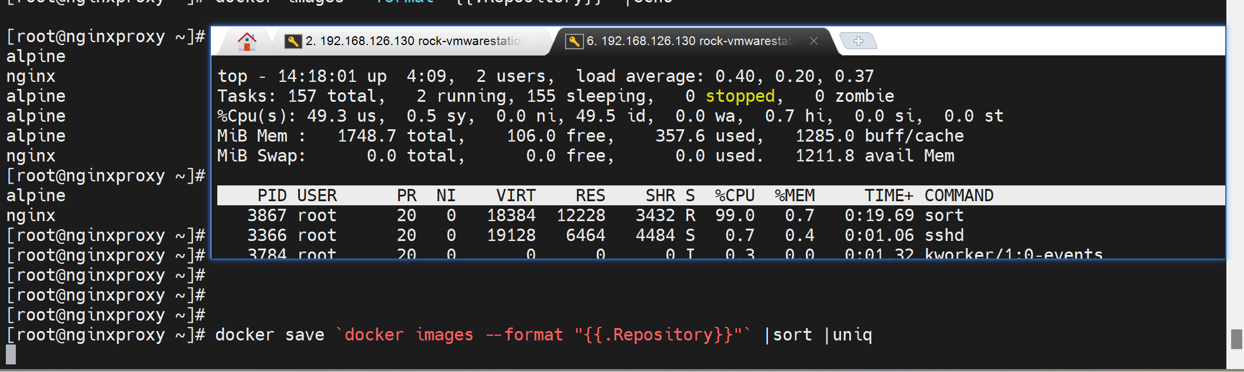Open the Home tab with house icon
Viewport: 1244px width, 372px height.
247,42
